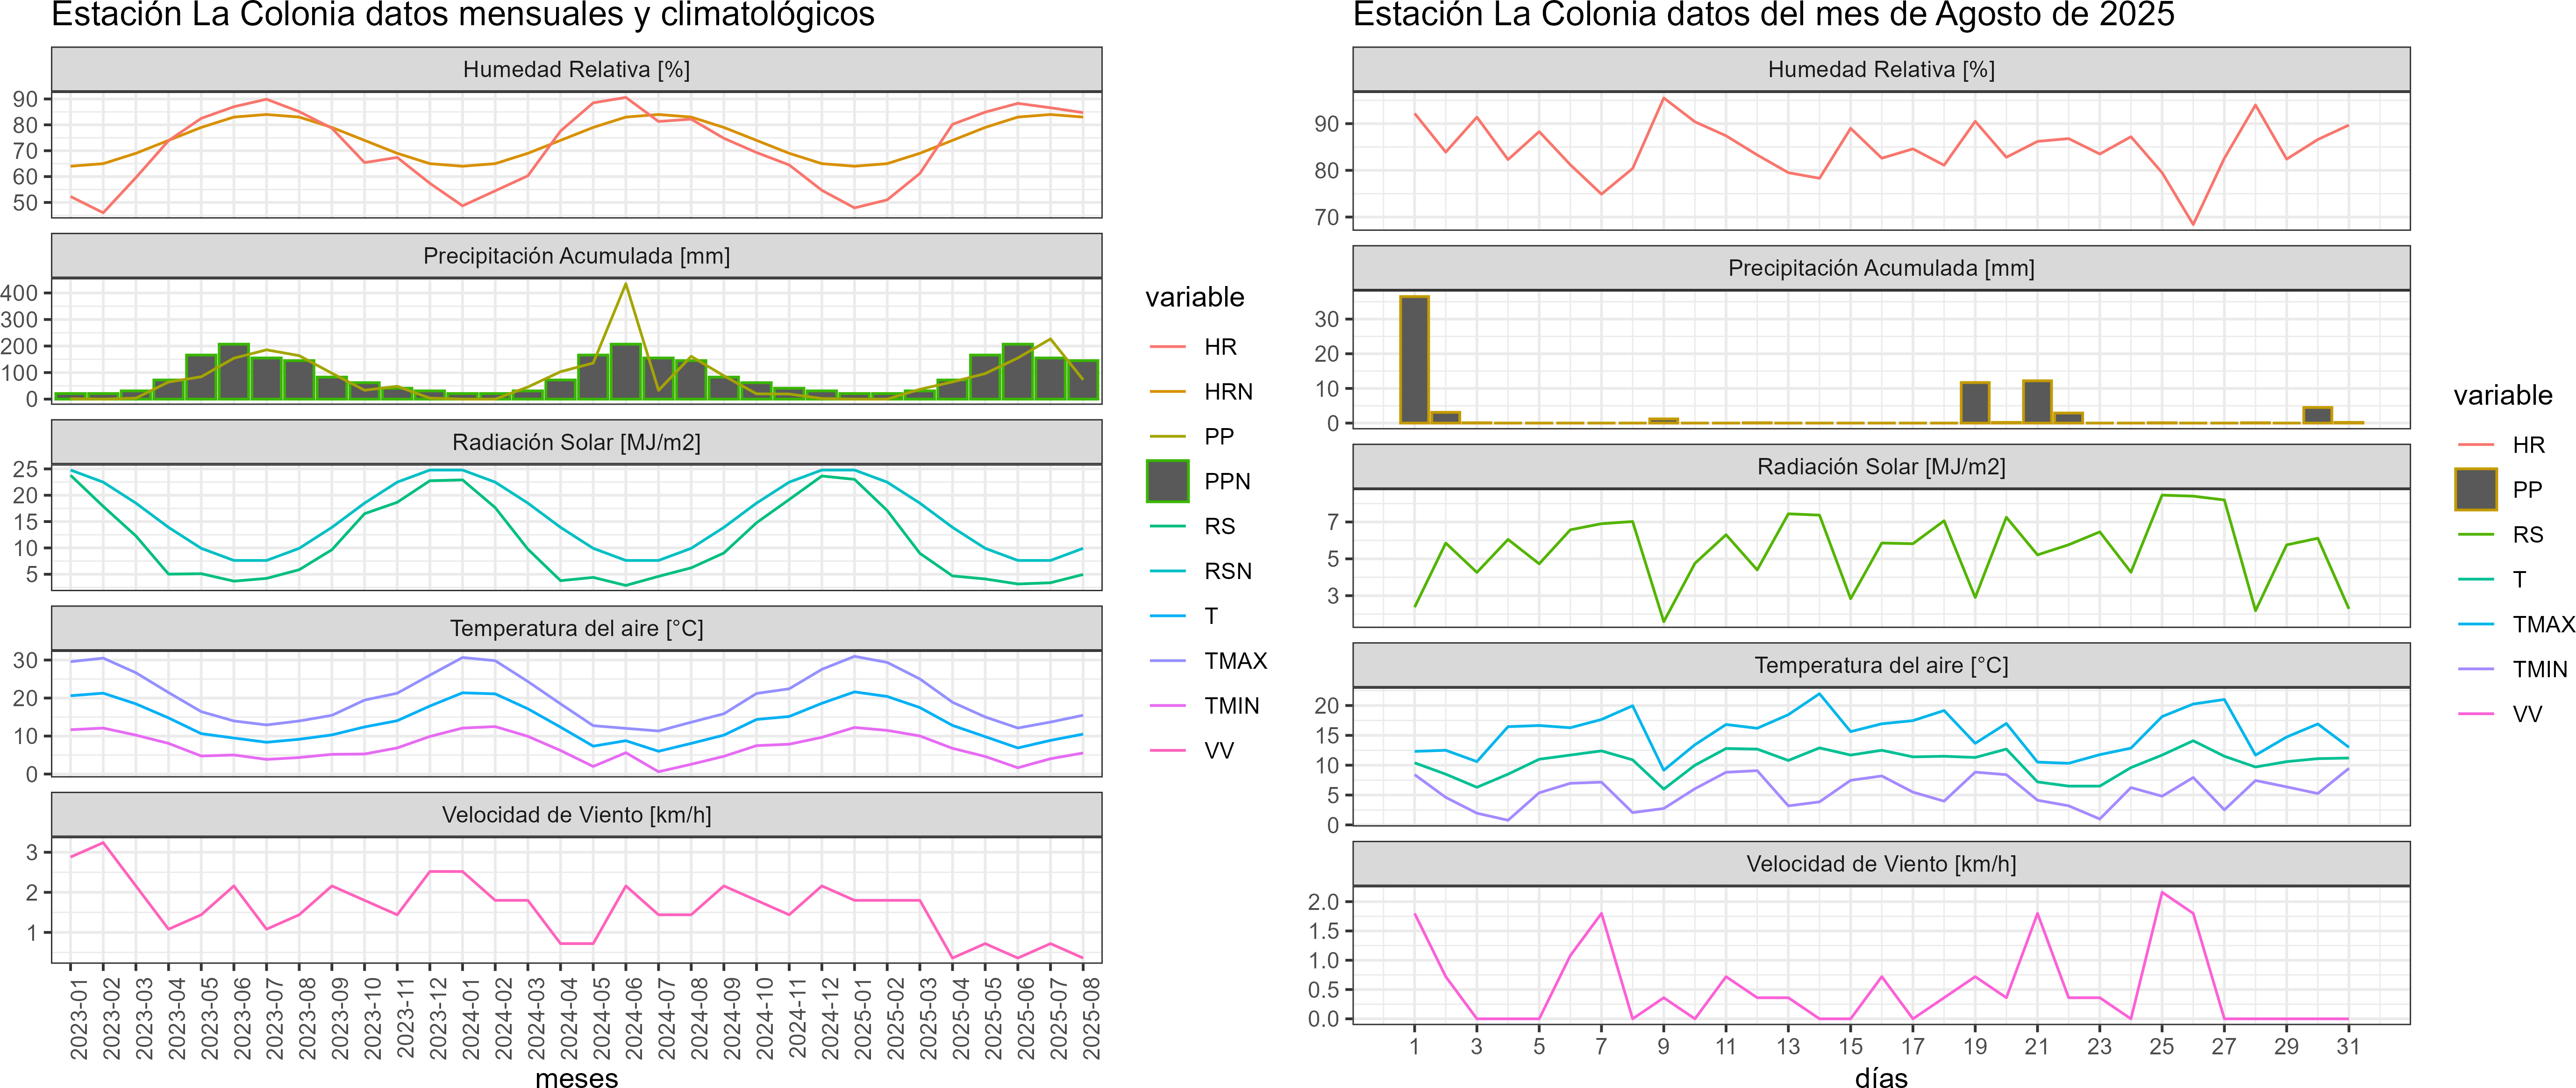Click the TMIN legend icon in right legend
Image resolution: width=2576 pixels, height=1088 pixels.
(2475, 669)
